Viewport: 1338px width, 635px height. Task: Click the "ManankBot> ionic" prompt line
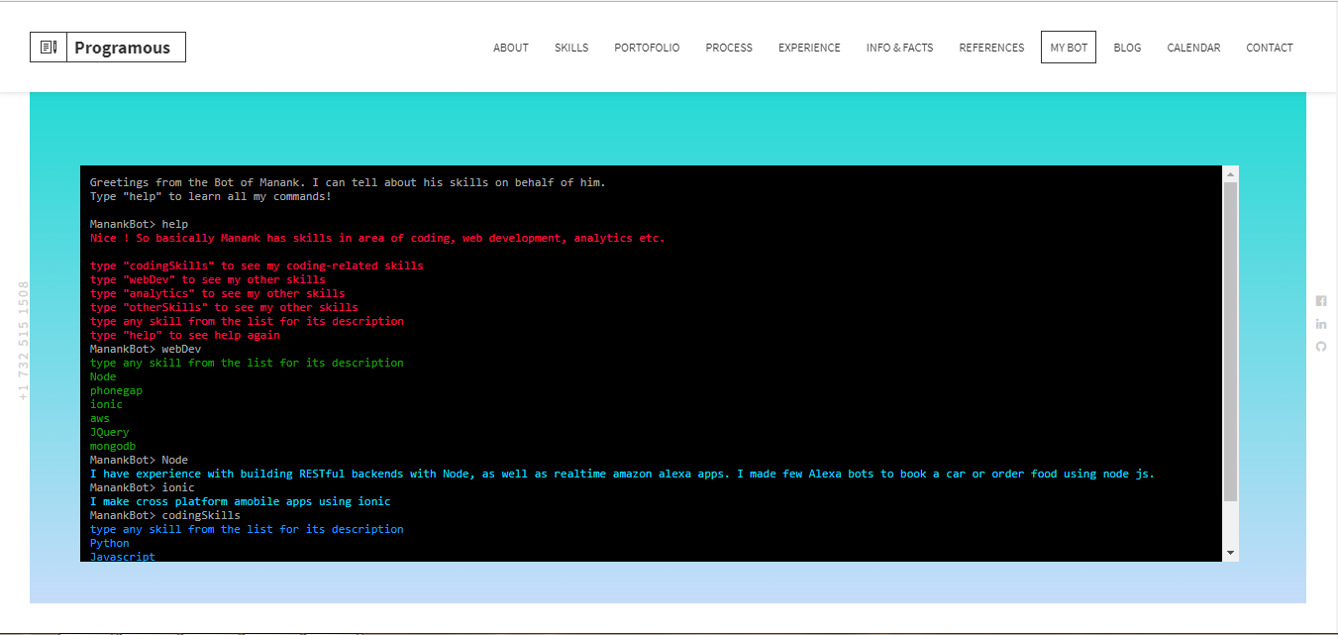pos(143,487)
